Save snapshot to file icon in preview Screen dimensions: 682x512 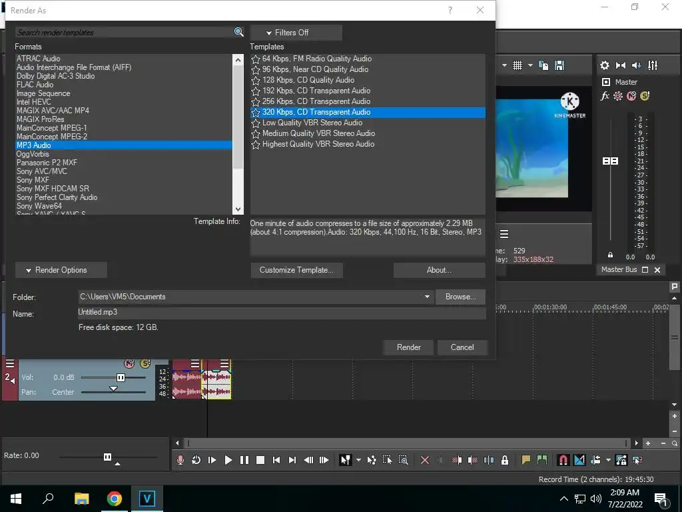(x=559, y=65)
